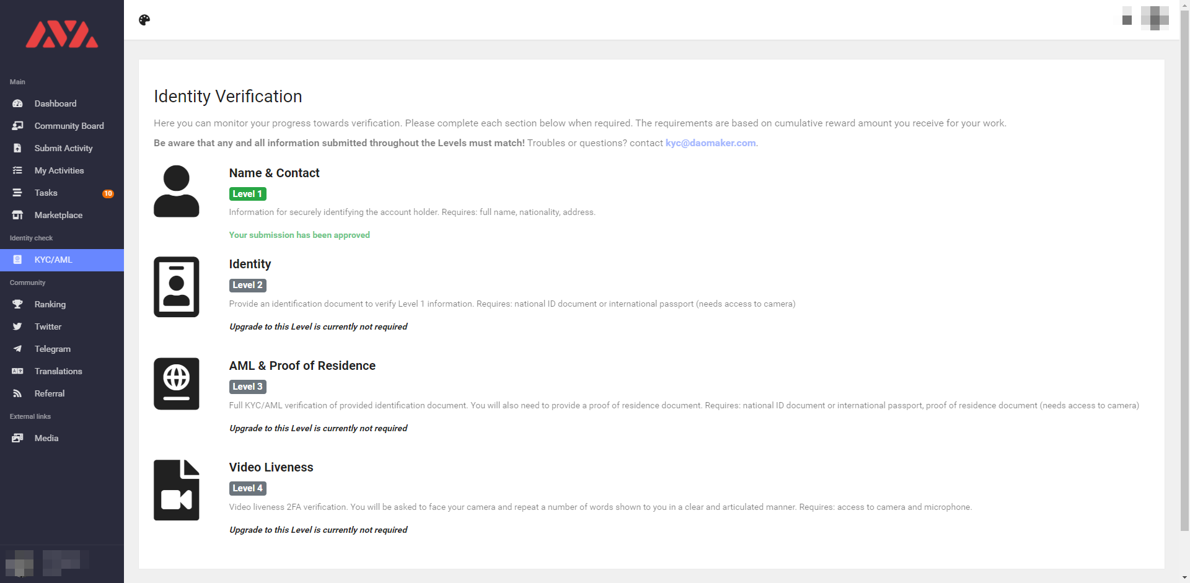Click the Telegram paper plane icon
Screen dimensions: 1190x583
(17, 349)
